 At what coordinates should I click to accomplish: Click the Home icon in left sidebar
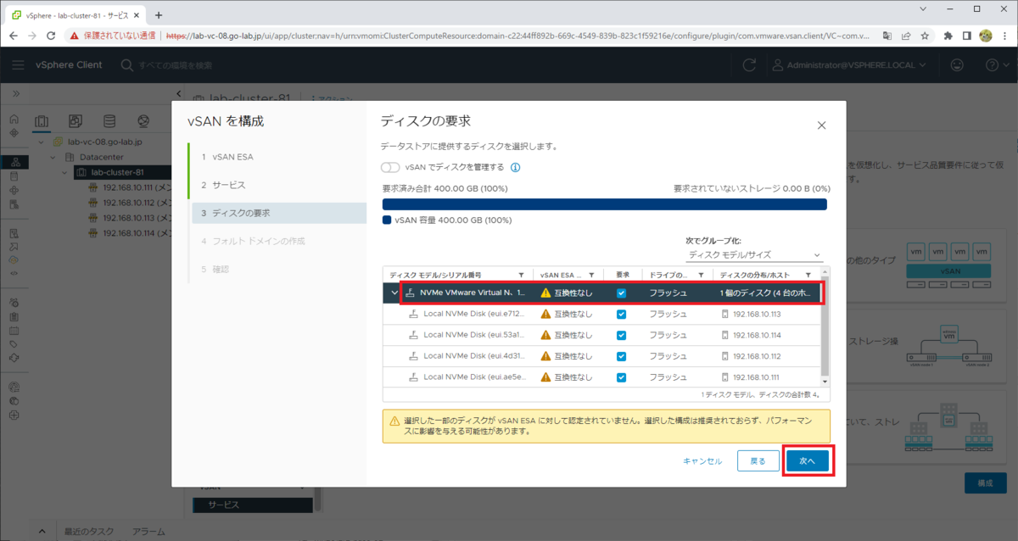[x=14, y=119]
